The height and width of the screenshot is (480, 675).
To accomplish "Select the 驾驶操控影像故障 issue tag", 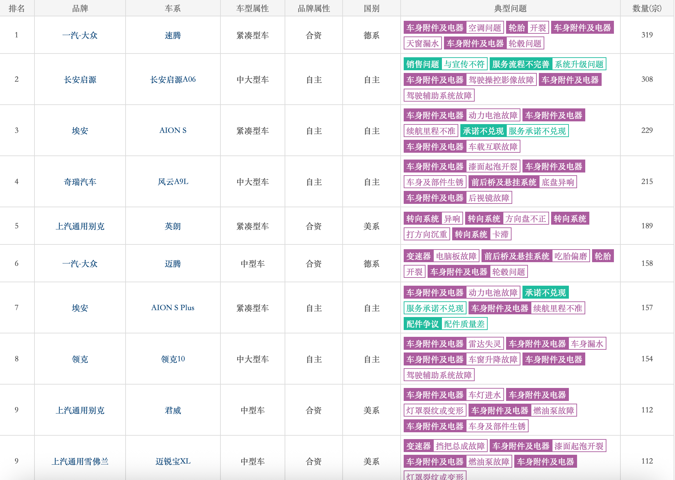I will [501, 80].
